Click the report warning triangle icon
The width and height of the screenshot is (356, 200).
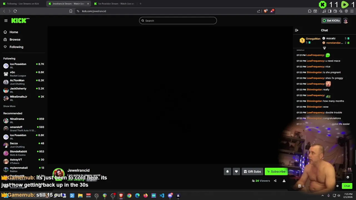(284, 181)
